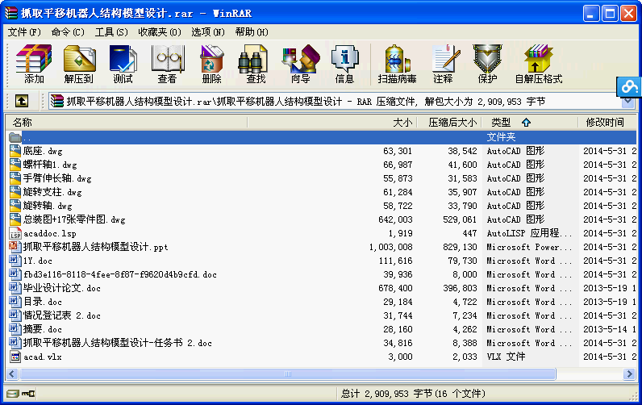Click the 查看 (View) toolbar icon
This screenshot has height=405, width=642.
[x=167, y=64]
